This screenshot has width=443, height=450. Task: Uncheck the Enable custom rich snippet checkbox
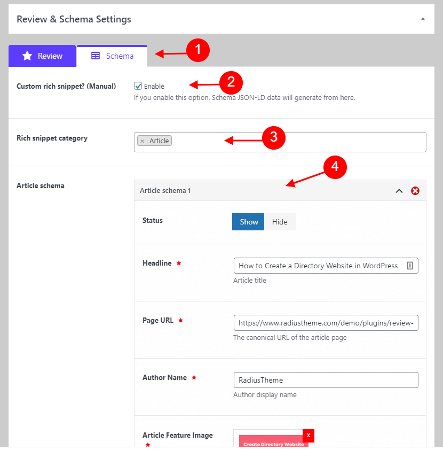coord(138,86)
